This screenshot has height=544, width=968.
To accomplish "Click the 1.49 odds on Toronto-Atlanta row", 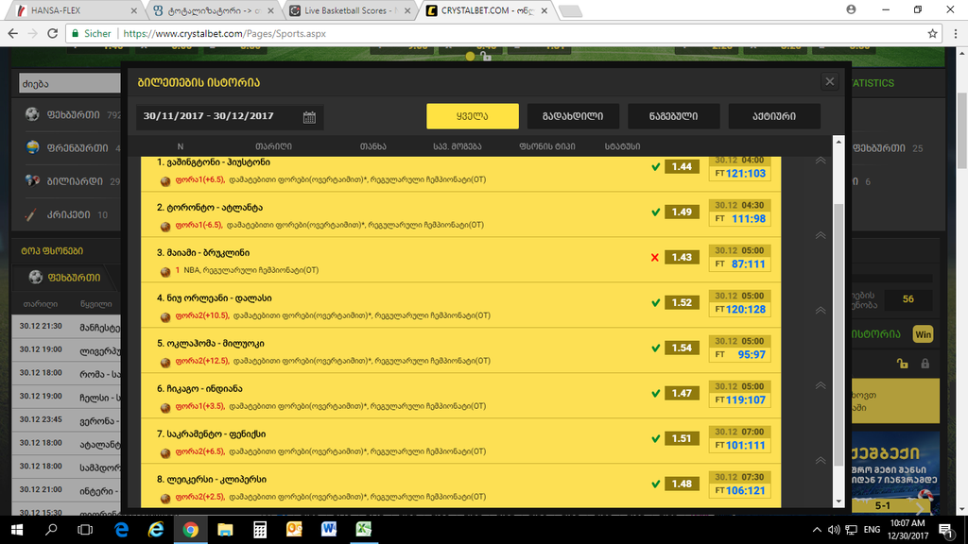I will [x=682, y=212].
